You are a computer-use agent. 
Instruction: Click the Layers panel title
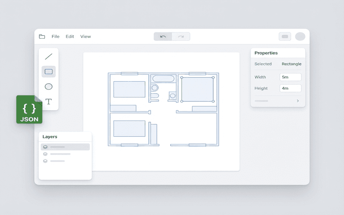(x=50, y=137)
